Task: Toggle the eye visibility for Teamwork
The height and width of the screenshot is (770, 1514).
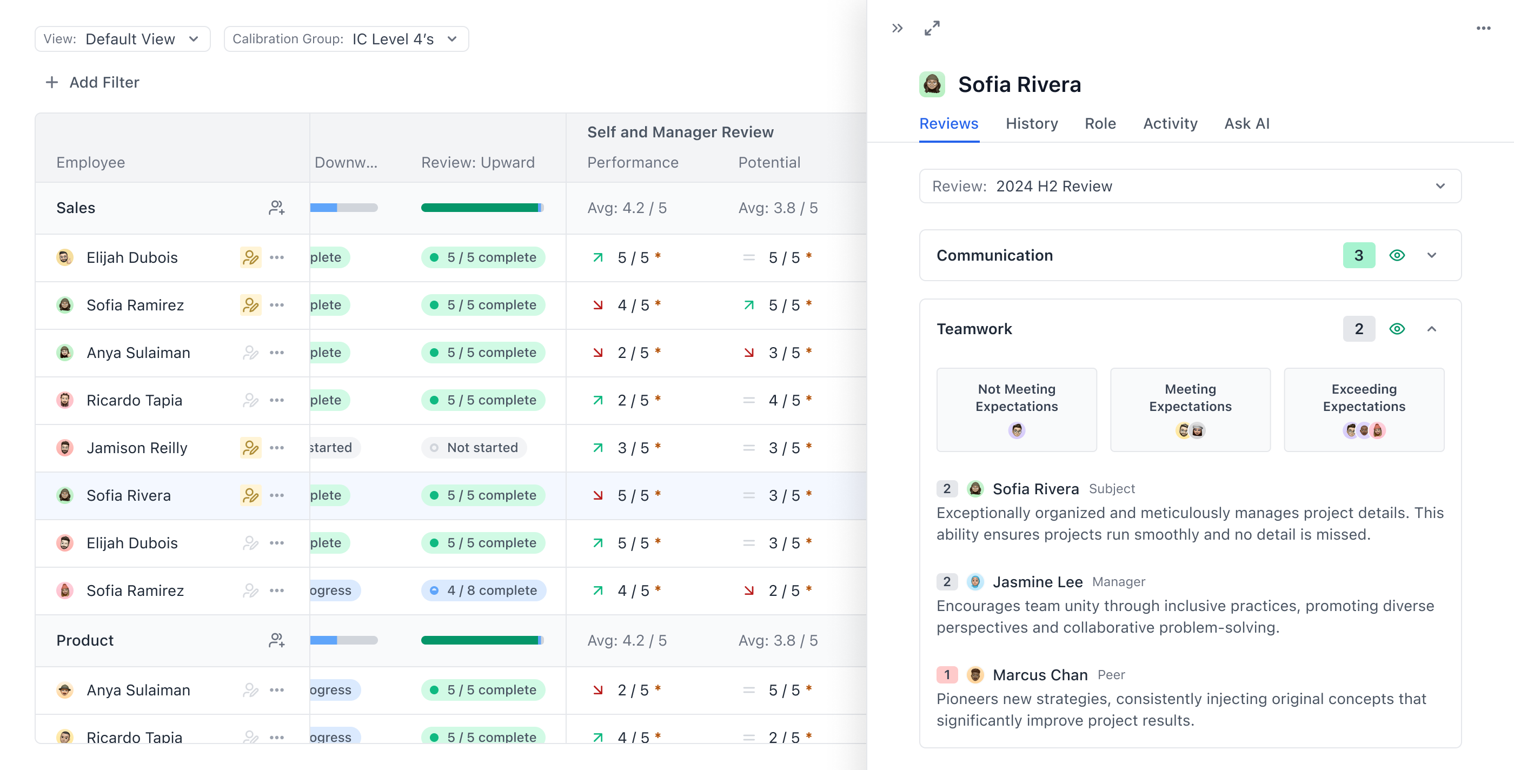Action: click(1397, 329)
